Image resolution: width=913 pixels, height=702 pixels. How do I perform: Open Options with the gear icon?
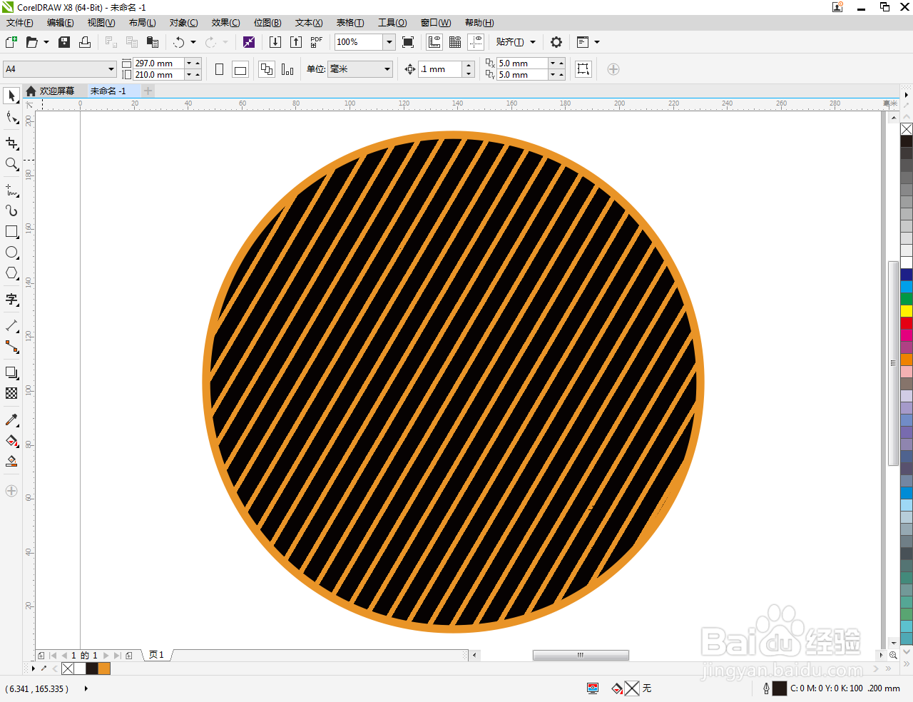tap(556, 42)
